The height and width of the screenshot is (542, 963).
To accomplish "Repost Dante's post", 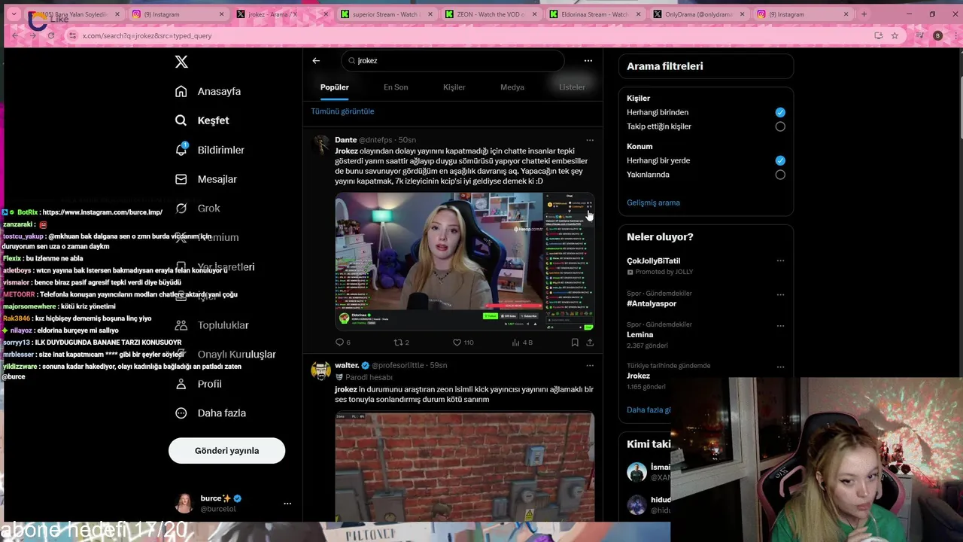I will [402, 343].
